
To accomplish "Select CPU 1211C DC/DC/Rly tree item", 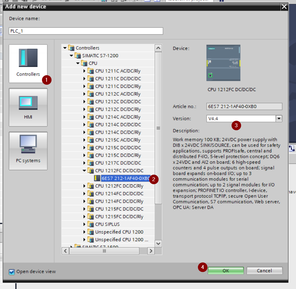I will point(118,86).
